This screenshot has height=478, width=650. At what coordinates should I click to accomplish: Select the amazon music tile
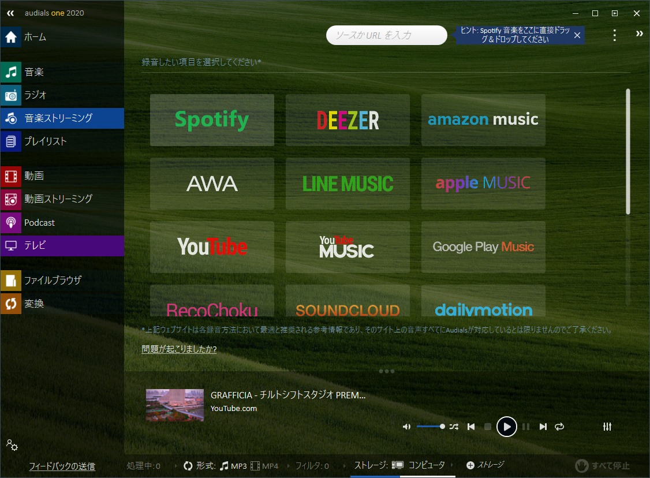483,120
